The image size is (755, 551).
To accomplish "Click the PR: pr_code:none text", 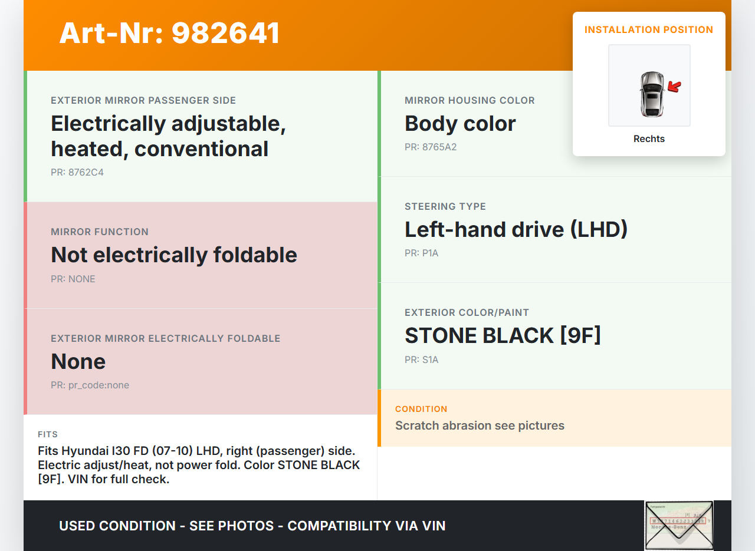I will tap(90, 385).
